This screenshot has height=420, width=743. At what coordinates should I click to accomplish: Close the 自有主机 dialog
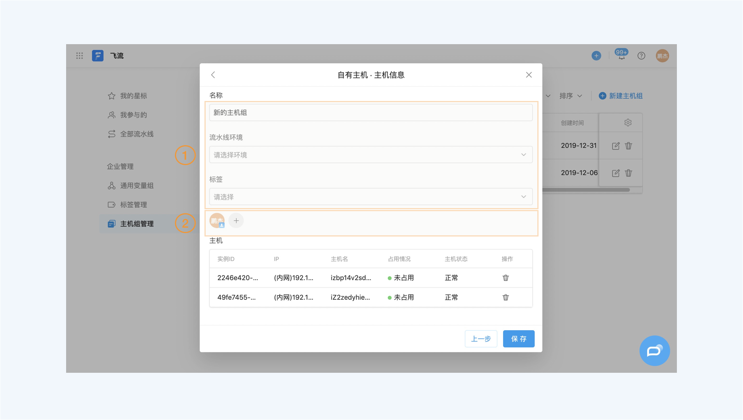click(x=529, y=75)
